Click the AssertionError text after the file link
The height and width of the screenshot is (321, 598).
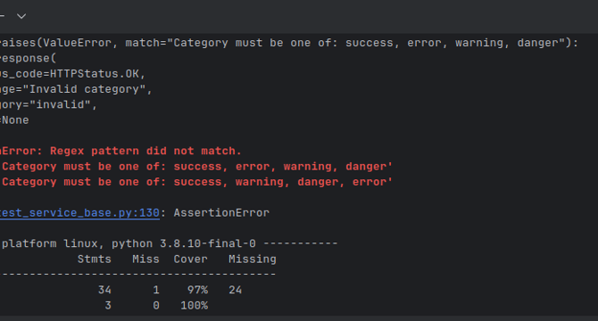pyautogui.click(x=221, y=212)
